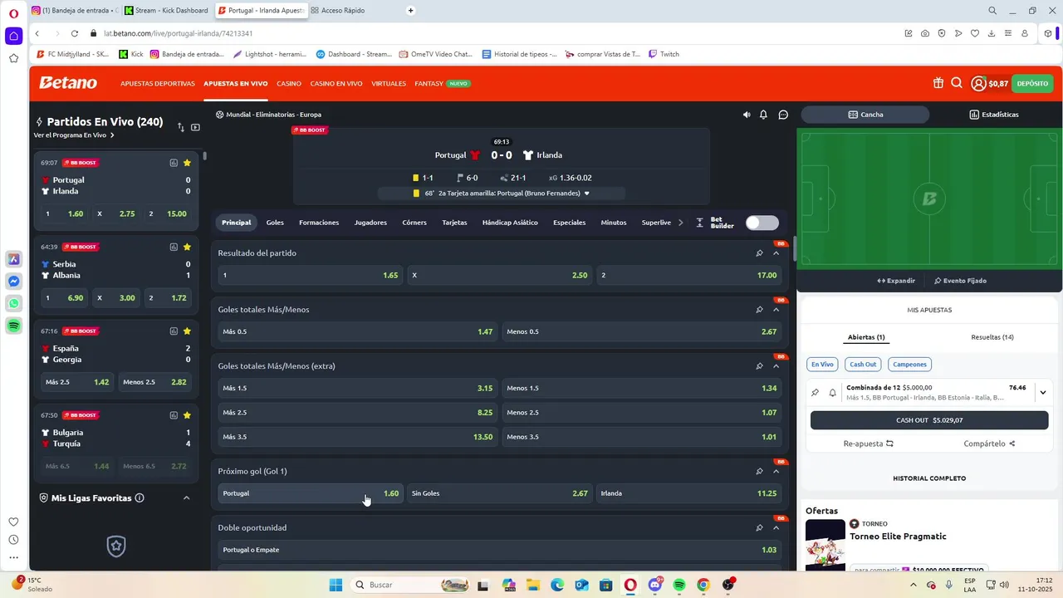
Task: Switch to Córners market tab
Action: (414, 223)
